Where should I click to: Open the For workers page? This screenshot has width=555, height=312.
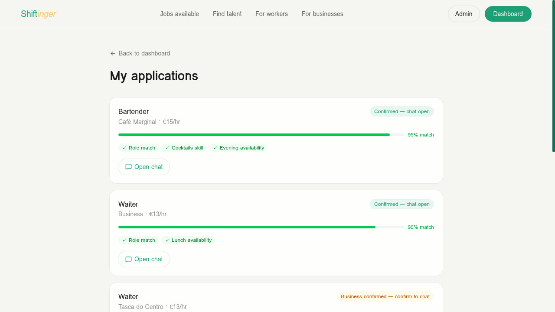(271, 14)
